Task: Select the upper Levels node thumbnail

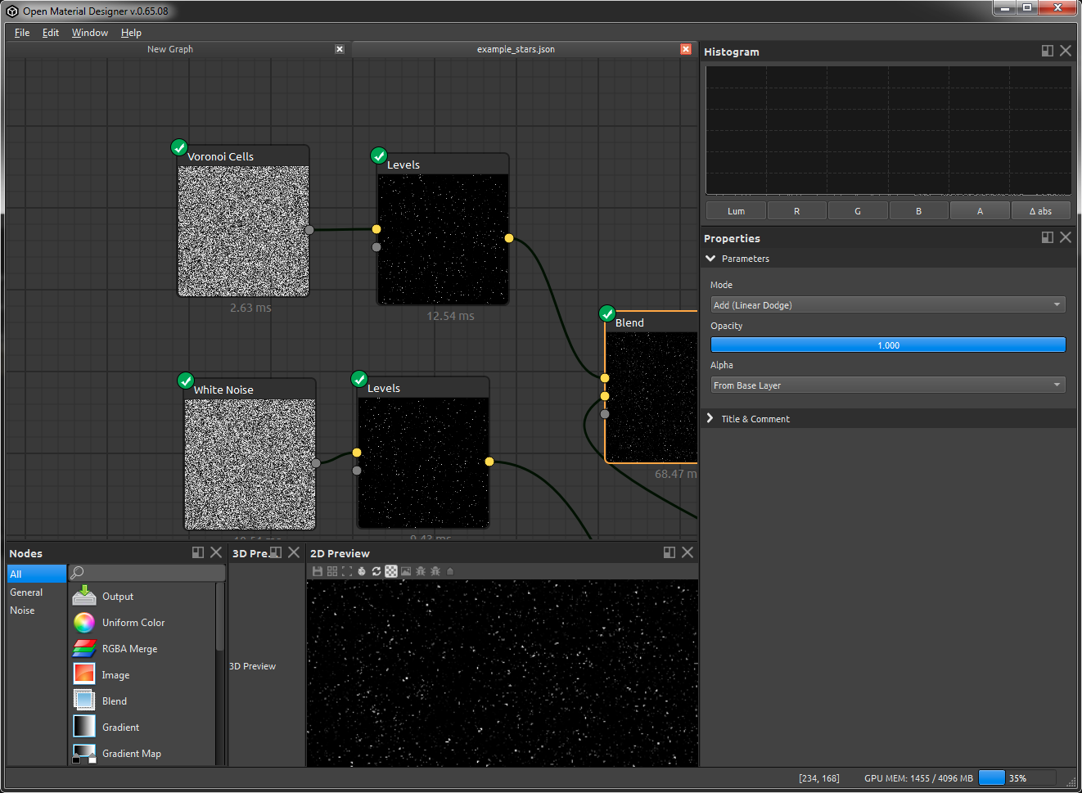Action: click(x=443, y=239)
